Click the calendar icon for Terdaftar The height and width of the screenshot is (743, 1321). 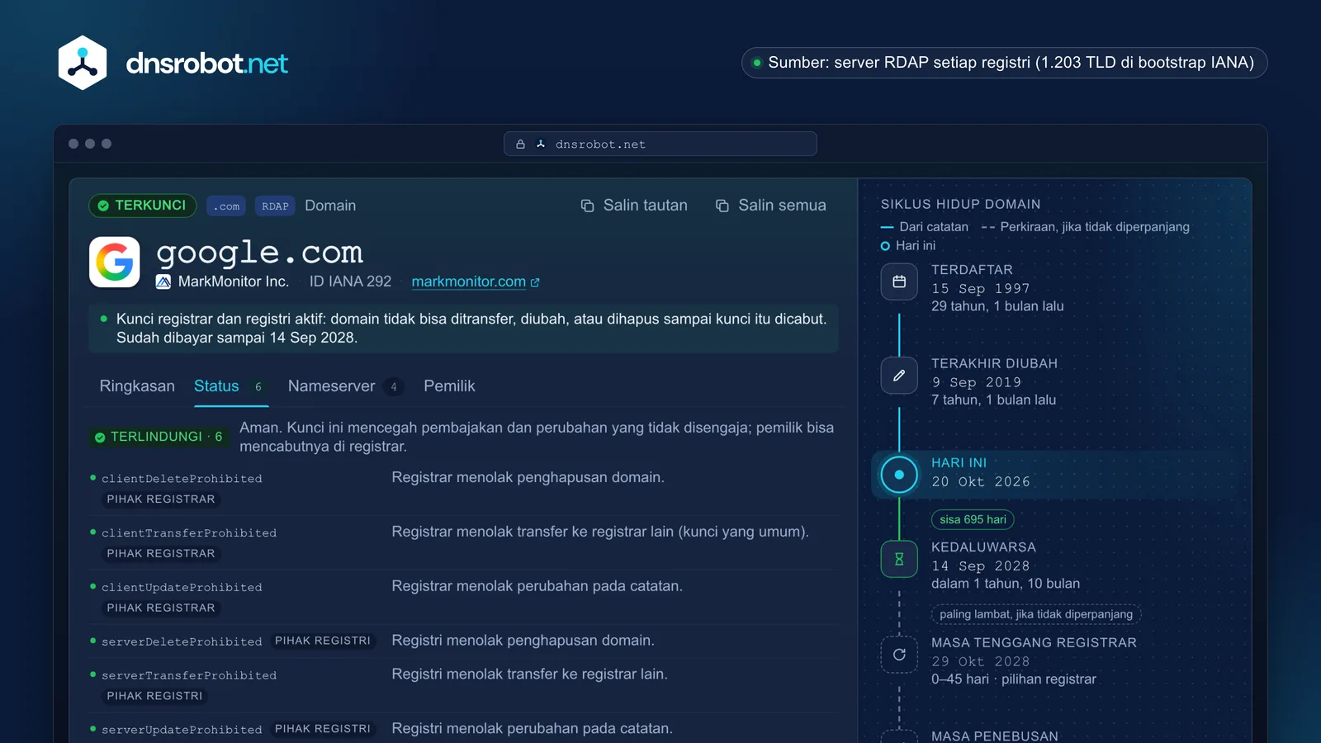pos(899,282)
